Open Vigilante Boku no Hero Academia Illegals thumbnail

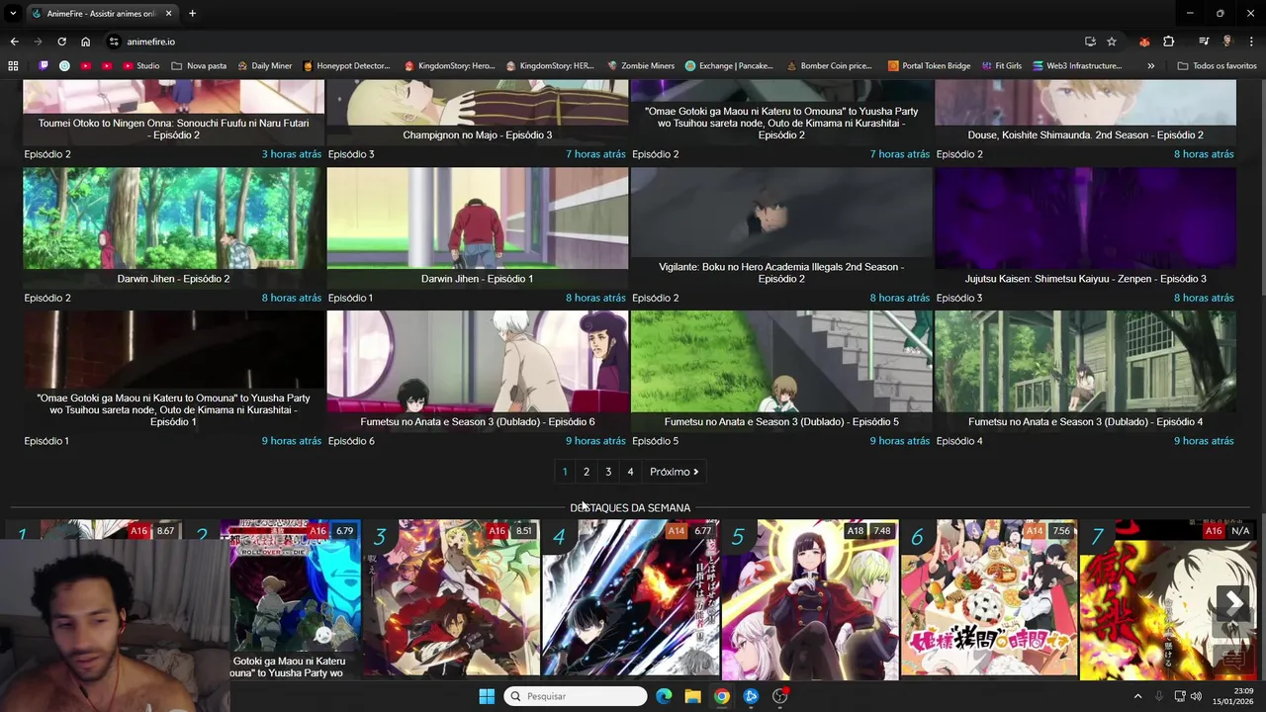pos(781,227)
